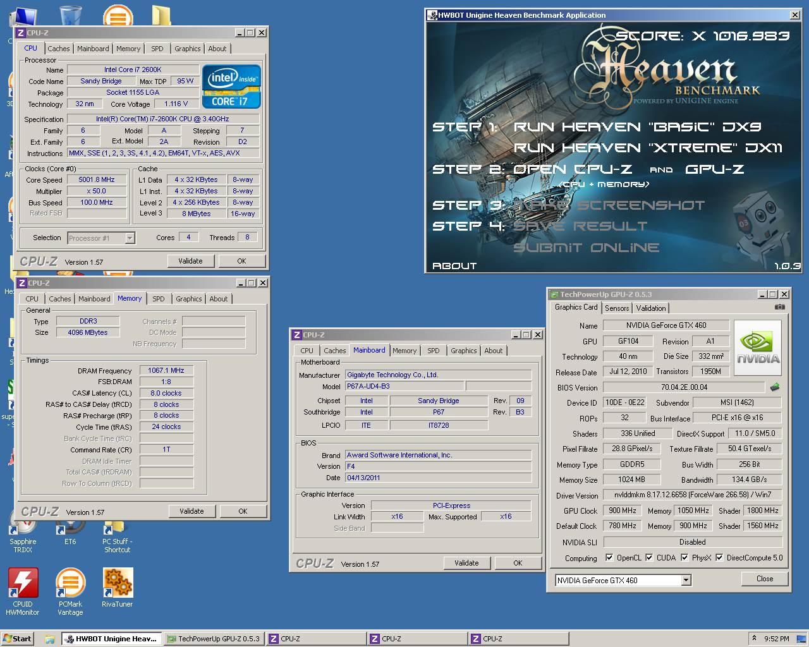Click OK in mainboard CPU-Z window
Image resolution: width=809 pixels, height=647 pixels.
coord(518,563)
